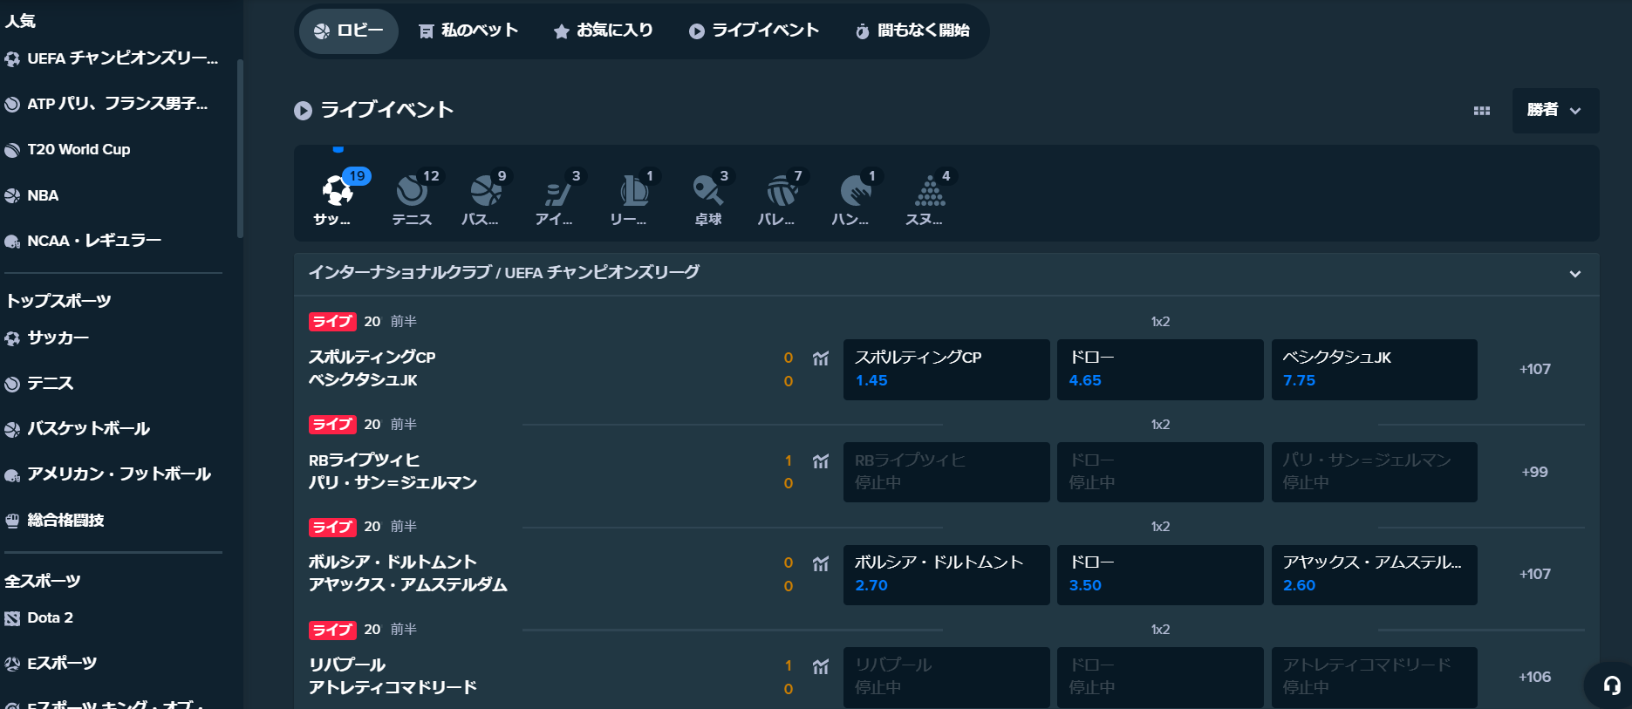Screen dimensions: 1632x709
Task: Open the ロビー tab
Action: point(349,31)
